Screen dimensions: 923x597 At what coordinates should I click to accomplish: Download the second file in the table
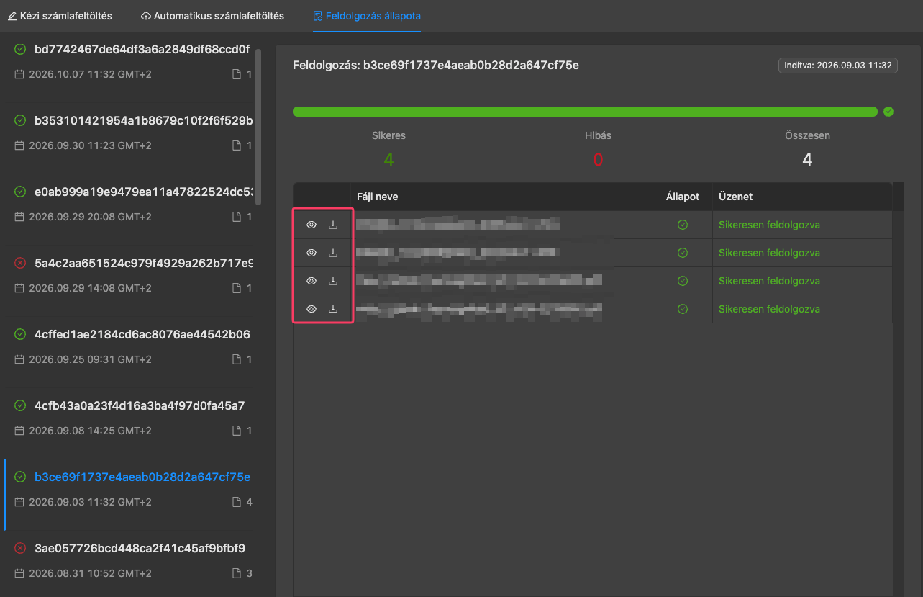click(333, 253)
